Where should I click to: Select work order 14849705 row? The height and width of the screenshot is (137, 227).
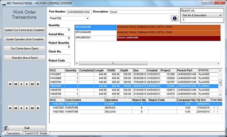pos(134,90)
